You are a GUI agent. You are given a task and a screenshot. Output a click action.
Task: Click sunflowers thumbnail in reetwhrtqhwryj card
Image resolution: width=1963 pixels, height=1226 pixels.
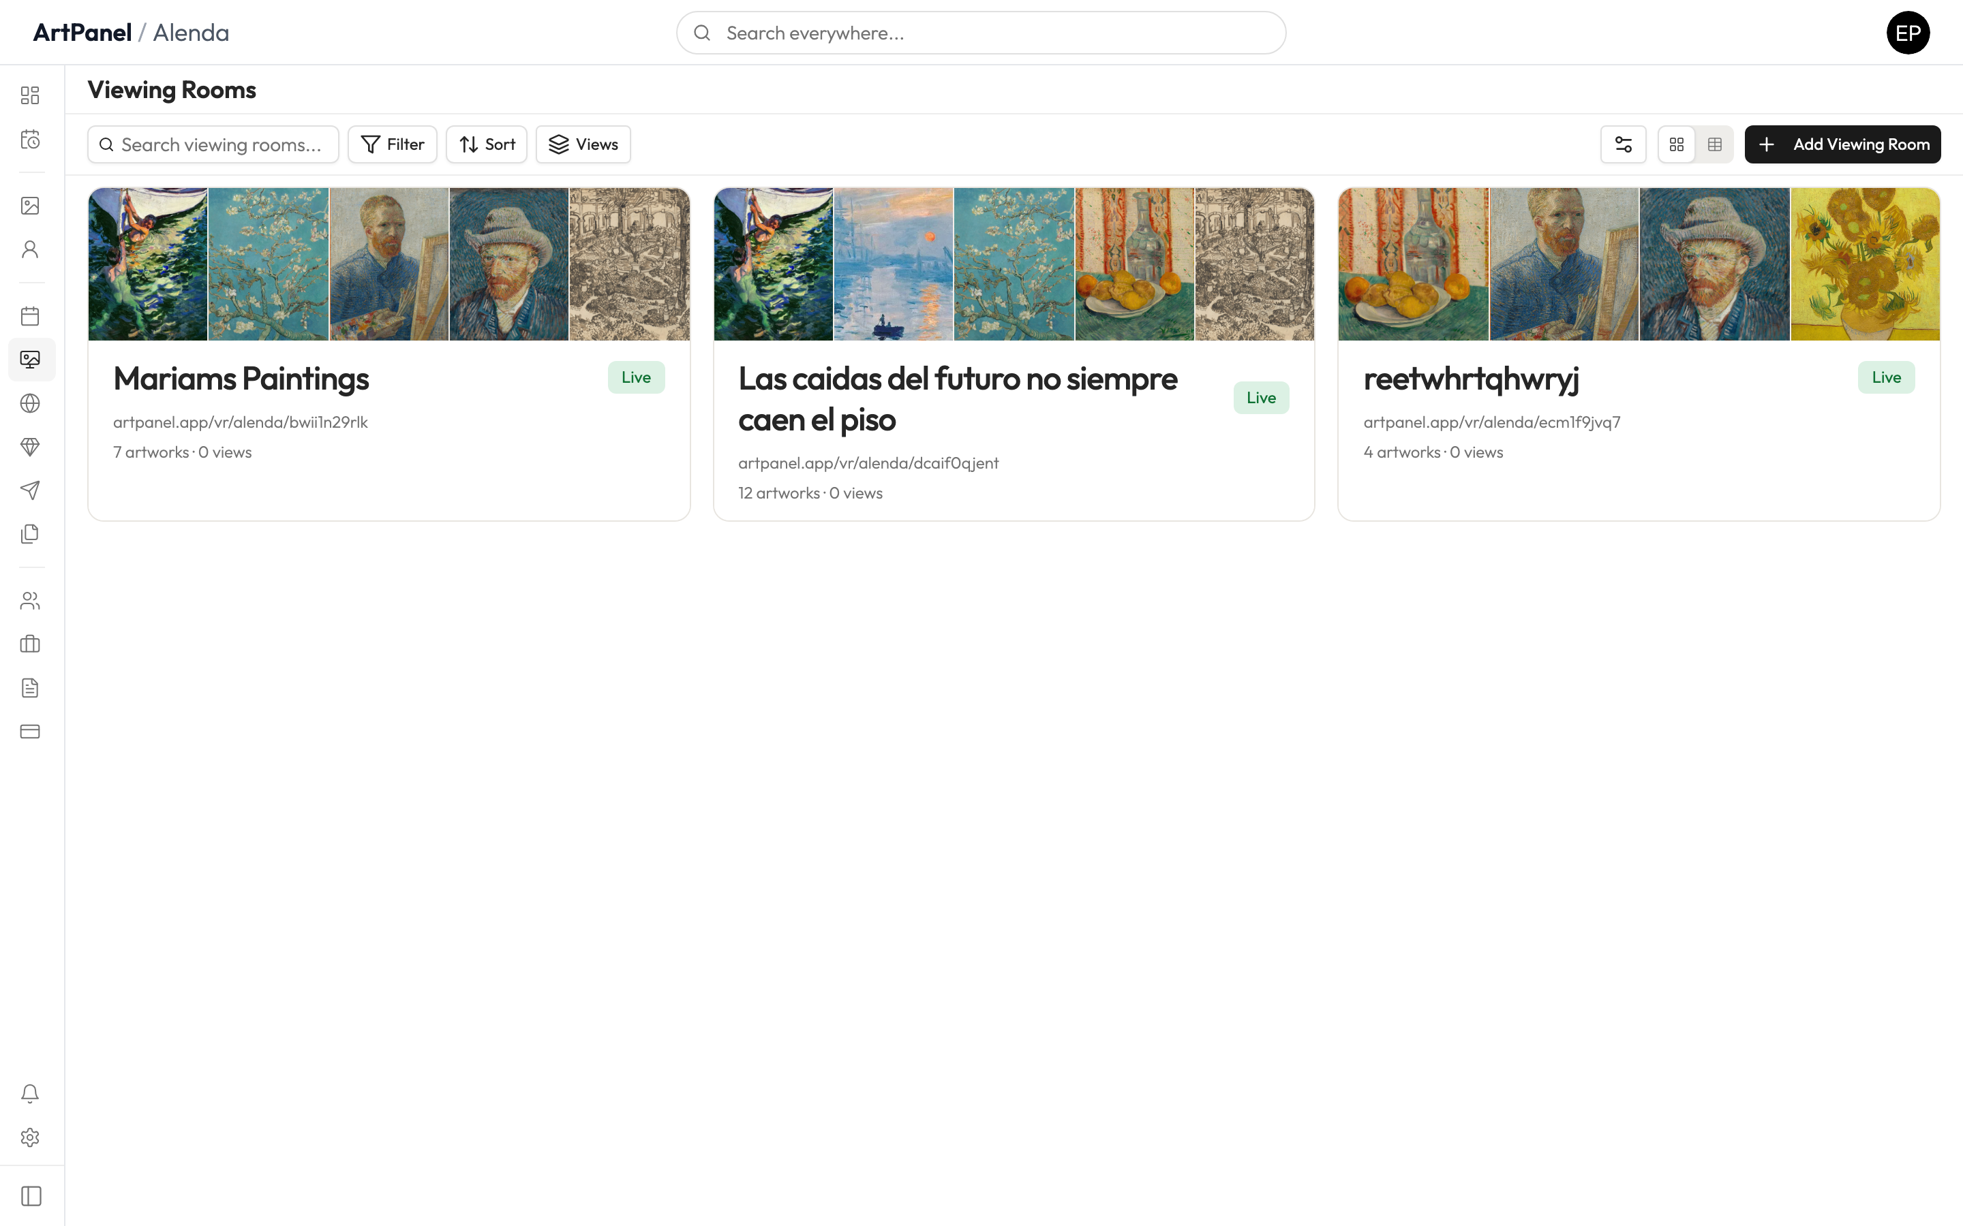pyautogui.click(x=1865, y=264)
